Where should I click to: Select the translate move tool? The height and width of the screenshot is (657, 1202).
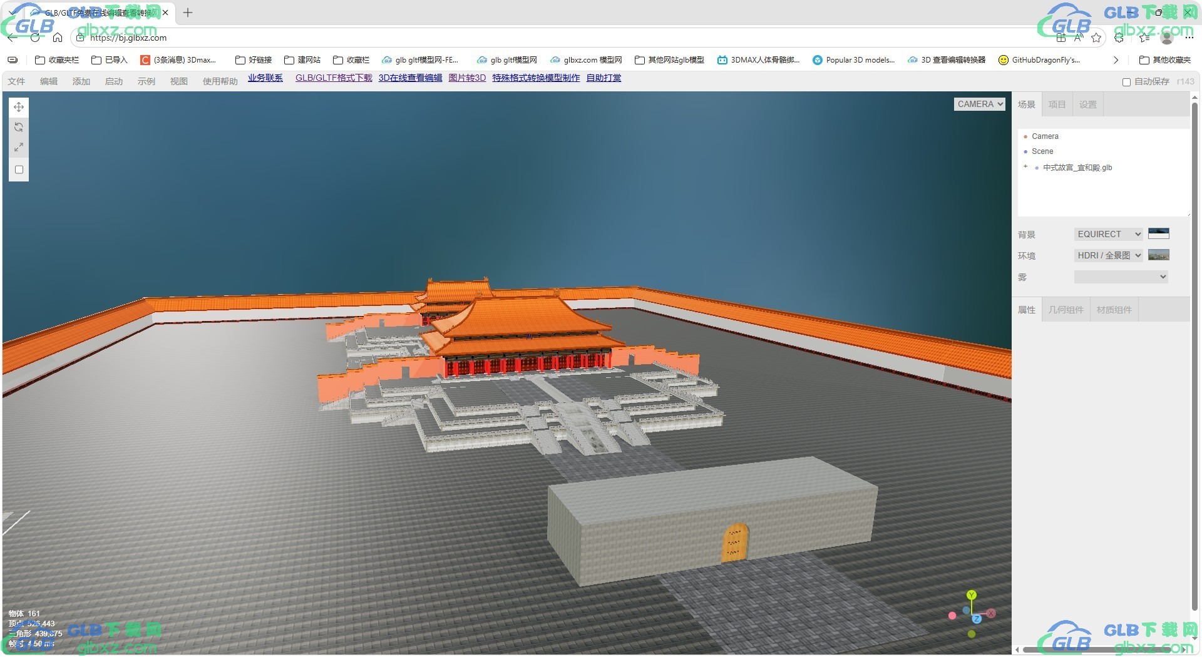point(19,107)
